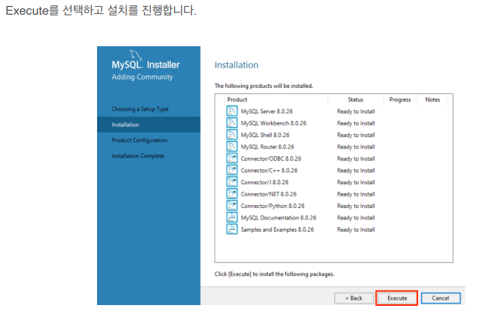This screenshot has width=479, height=312.
Task: Click the MySQL Router 8.0.26 product icon
Action: pos(232,146)
